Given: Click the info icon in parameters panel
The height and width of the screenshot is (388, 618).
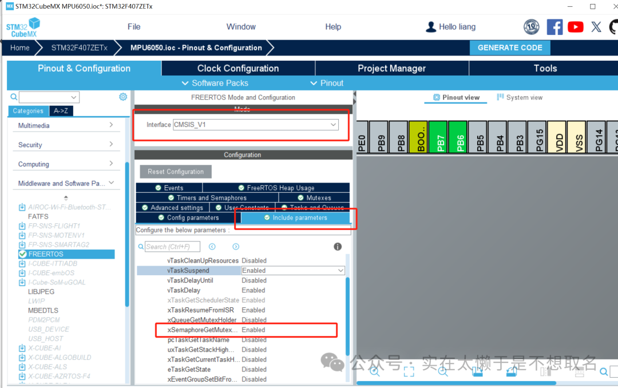Looking at the screenshot, I should point(338,247).
